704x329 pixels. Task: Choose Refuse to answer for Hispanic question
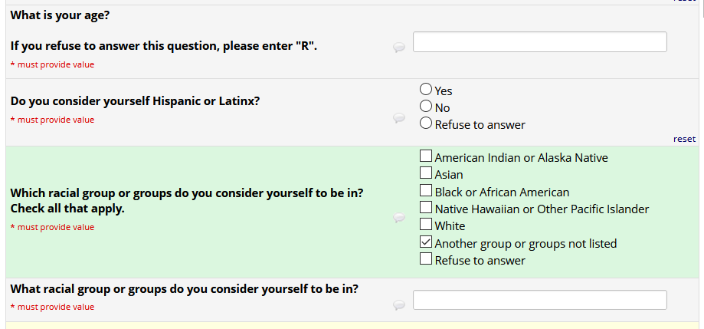click(x=427, y=123)
